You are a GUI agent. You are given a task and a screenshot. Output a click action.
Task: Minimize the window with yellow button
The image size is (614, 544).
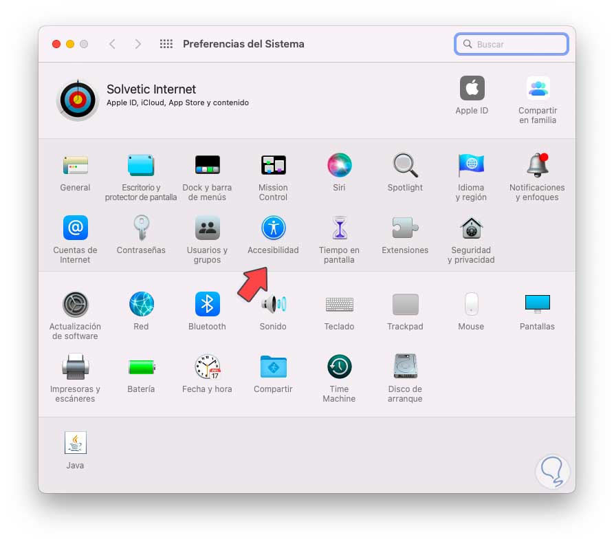click(x=70, y=44)
